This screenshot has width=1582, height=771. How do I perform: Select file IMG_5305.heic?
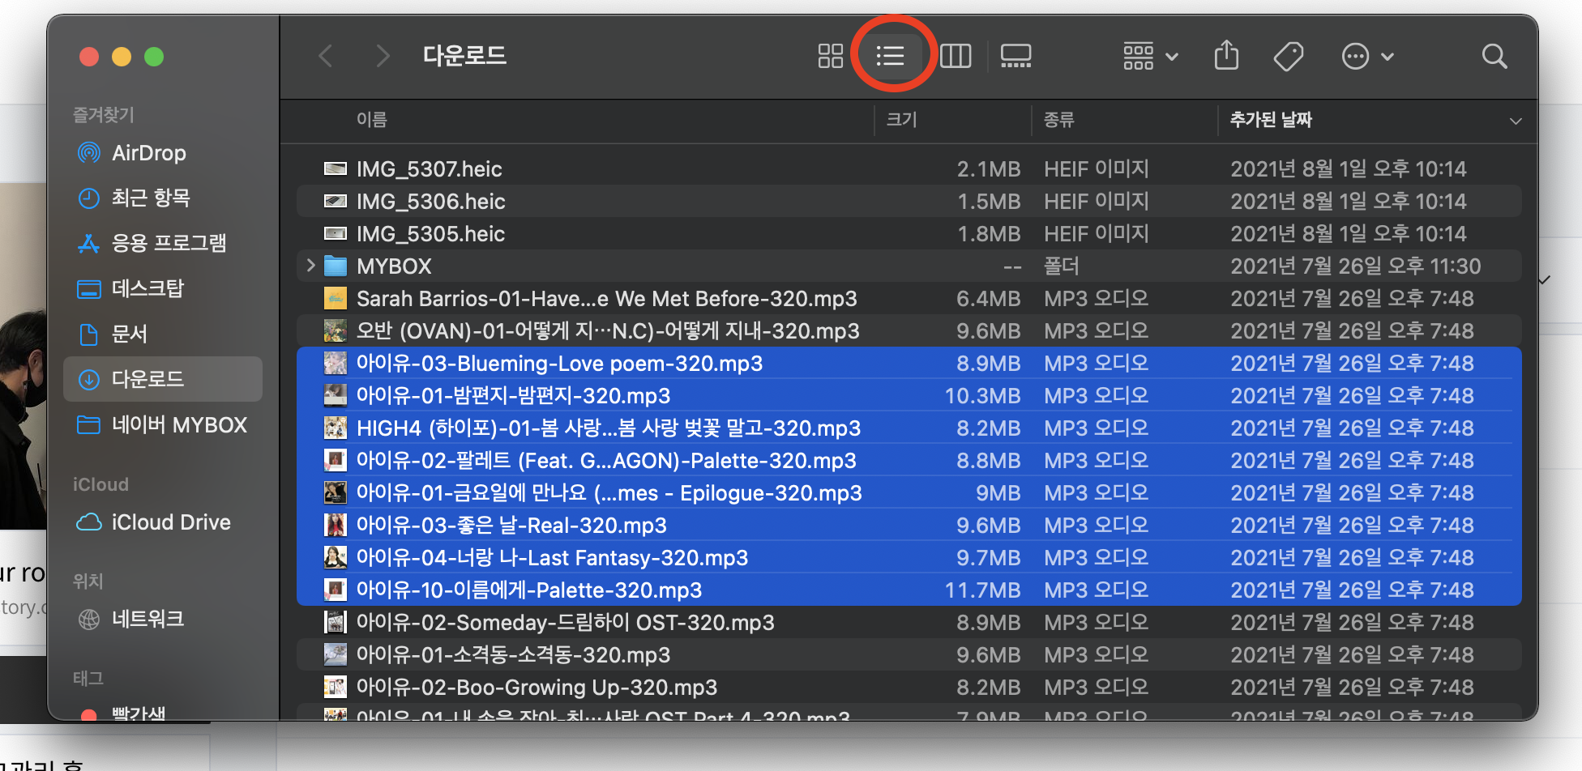coord(909,233)
